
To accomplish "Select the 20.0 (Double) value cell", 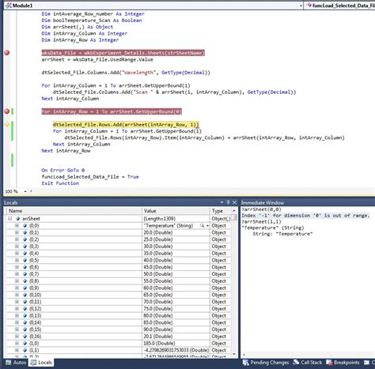I will 176,232.
